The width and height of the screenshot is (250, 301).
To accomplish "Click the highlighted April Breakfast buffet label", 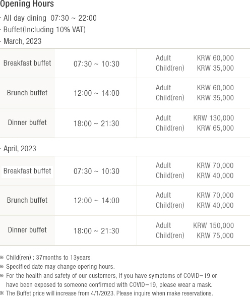I will pyautogui.click(x=27, y=171).
